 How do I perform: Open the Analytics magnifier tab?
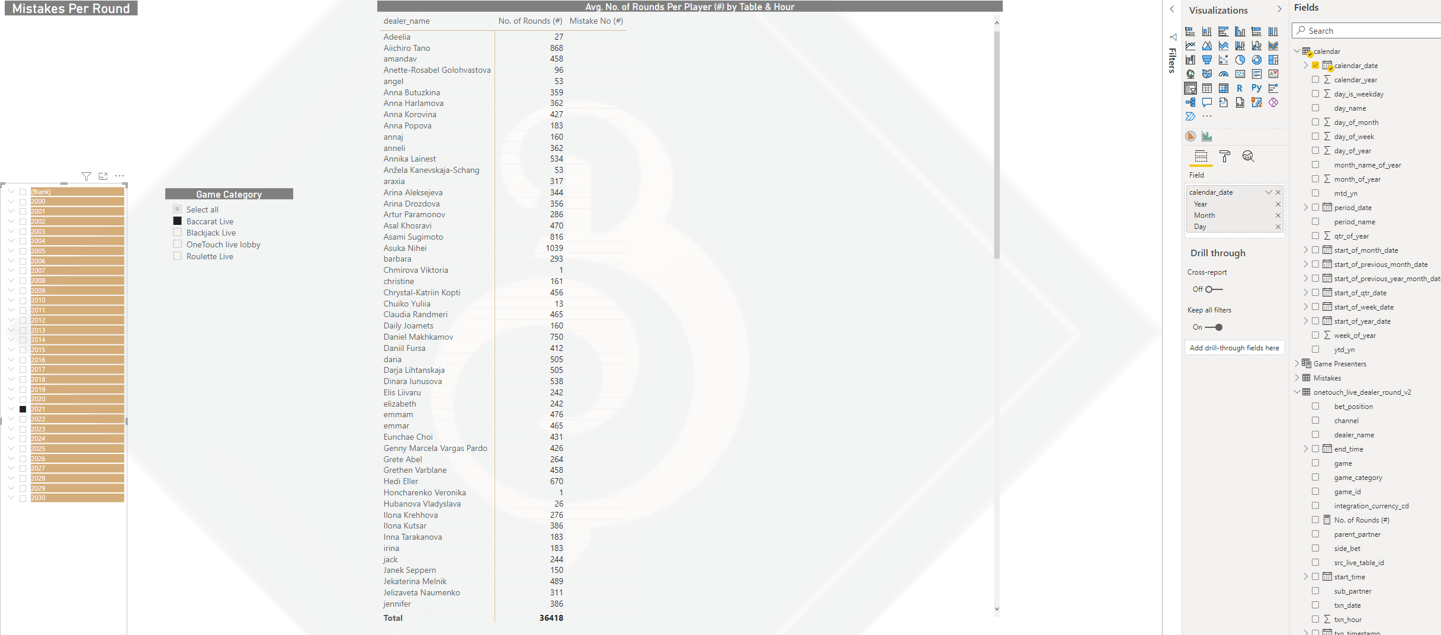pos(1248,156)
